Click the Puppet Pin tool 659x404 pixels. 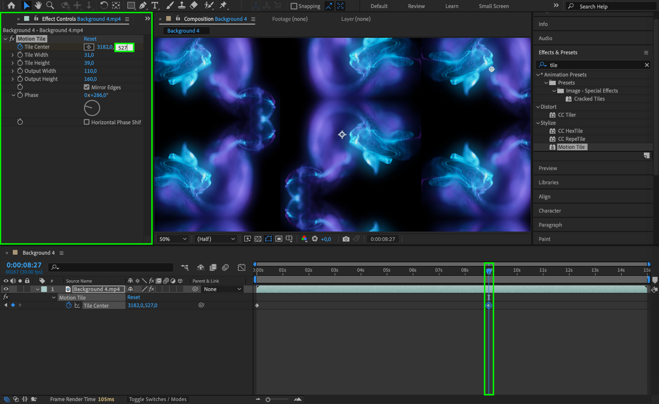click(x=223, y=5)
